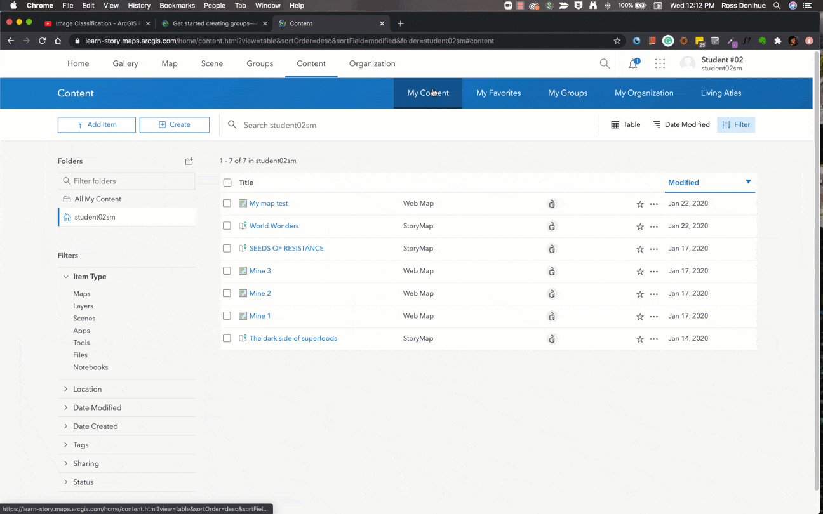Viewport: 823px width, 514px height.
Task: Open more options for Mine 3 row
Action: (654, 272)
